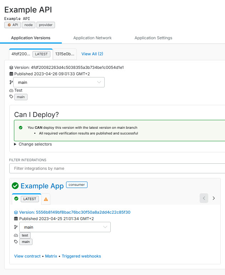Click the orange warning triangle version tab
Viewport: 225px width, 275px height.
pos(46,199)
